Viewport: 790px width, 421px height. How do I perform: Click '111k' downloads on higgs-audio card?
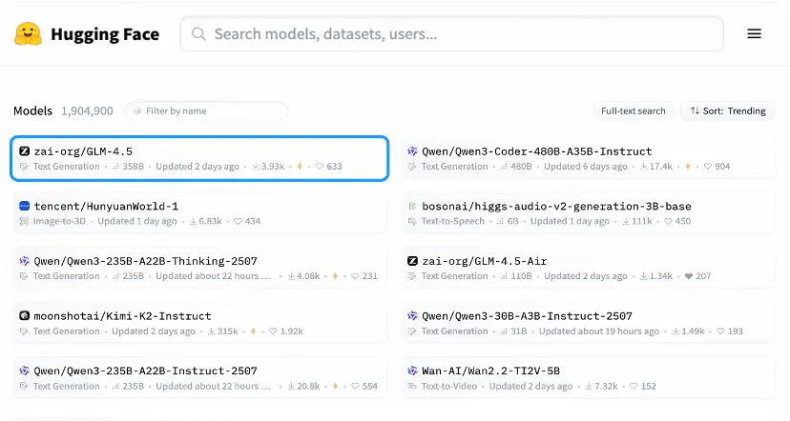642,221
